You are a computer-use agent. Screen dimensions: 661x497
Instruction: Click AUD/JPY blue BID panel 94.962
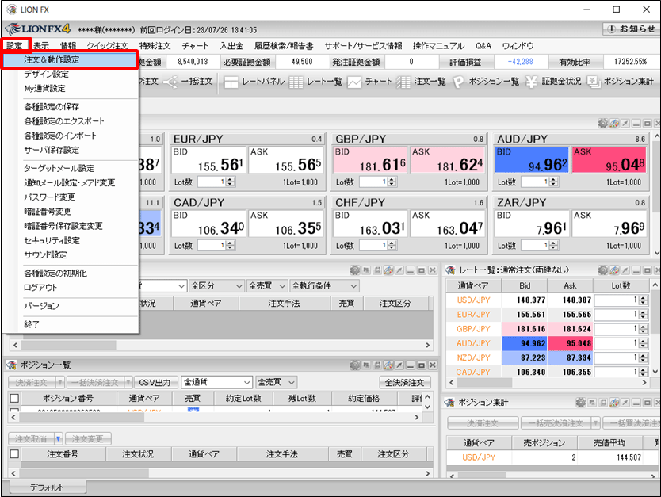[532, 160]
